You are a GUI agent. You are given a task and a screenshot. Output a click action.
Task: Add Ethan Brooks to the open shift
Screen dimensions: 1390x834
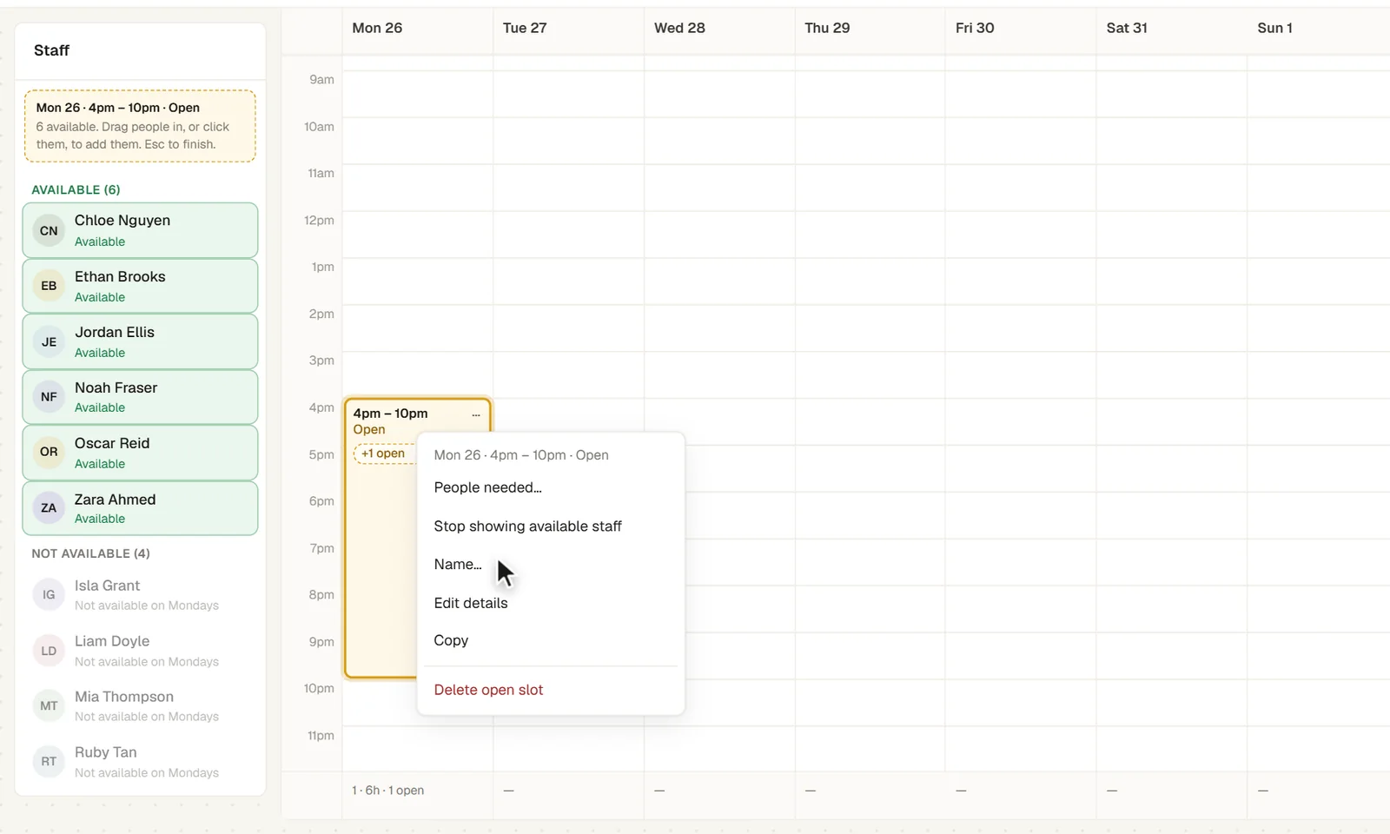(x=140, y=286)
